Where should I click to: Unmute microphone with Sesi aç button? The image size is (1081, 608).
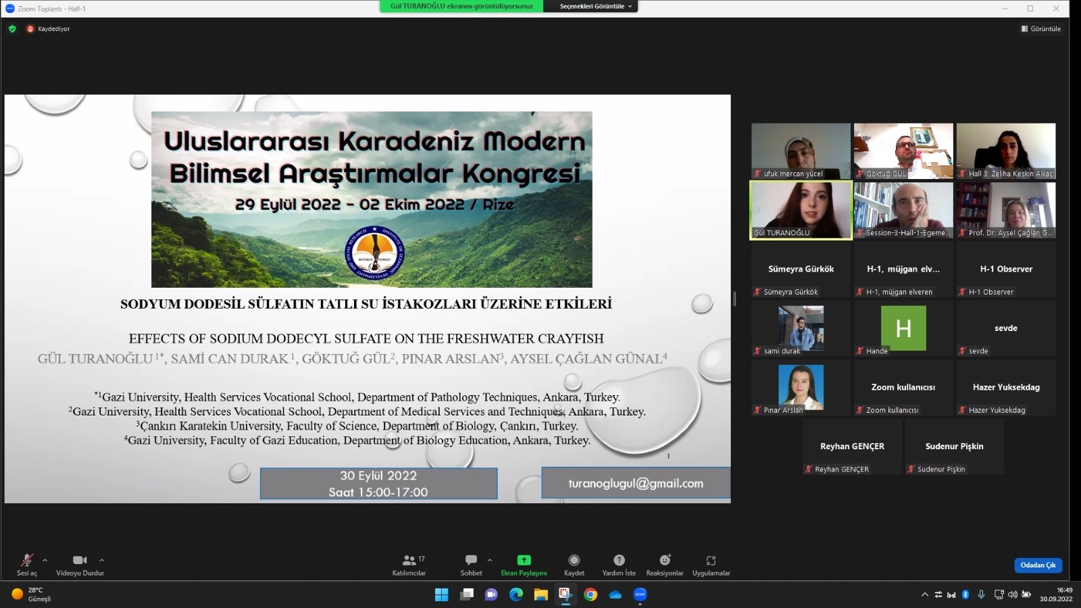pos(27,565)
